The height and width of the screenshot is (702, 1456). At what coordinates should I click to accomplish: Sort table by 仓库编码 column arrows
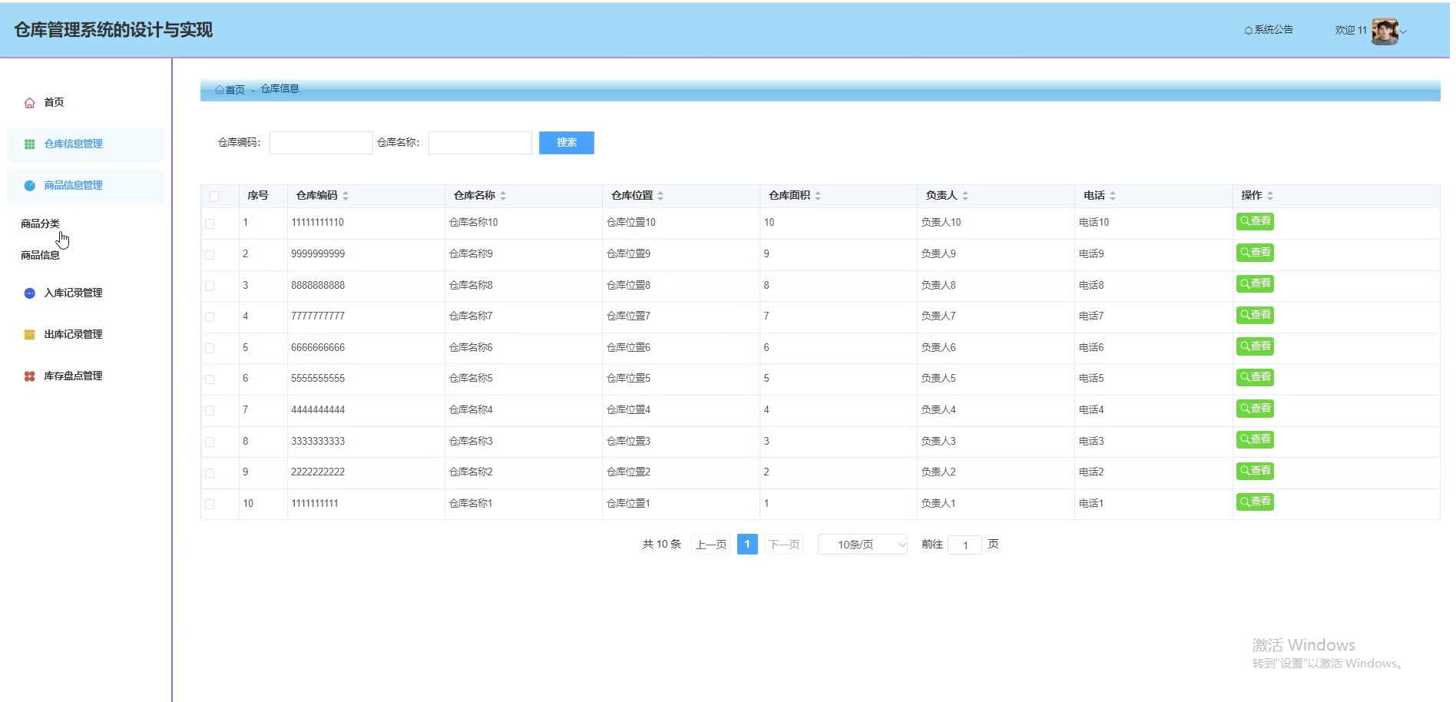[346, 196]
